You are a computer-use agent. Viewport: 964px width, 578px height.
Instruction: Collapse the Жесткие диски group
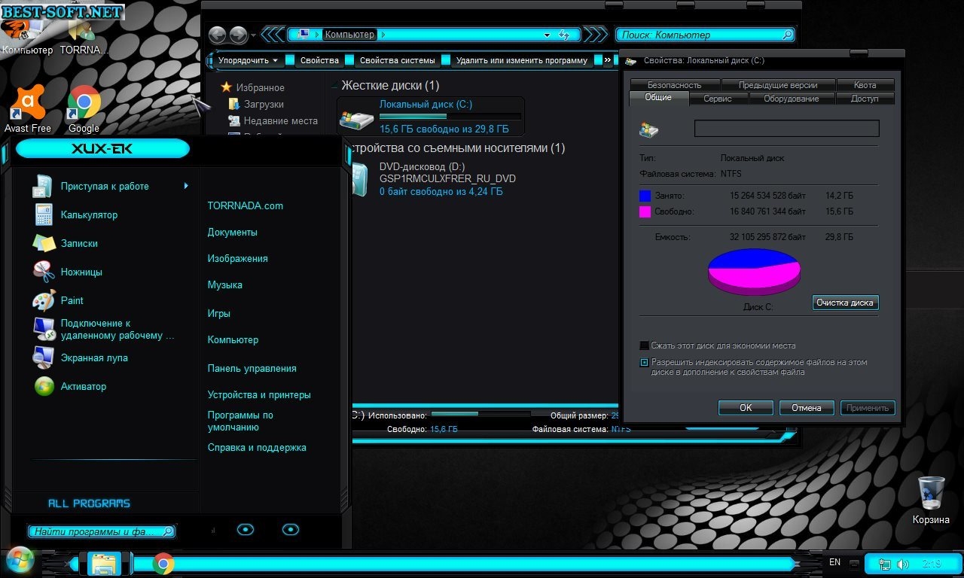[x=335, y=86]
